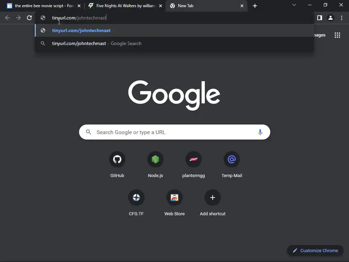This screenshot has width=349, height=262.
Task: Open a new tab with plus button
Action: click(x=255, y=6)
